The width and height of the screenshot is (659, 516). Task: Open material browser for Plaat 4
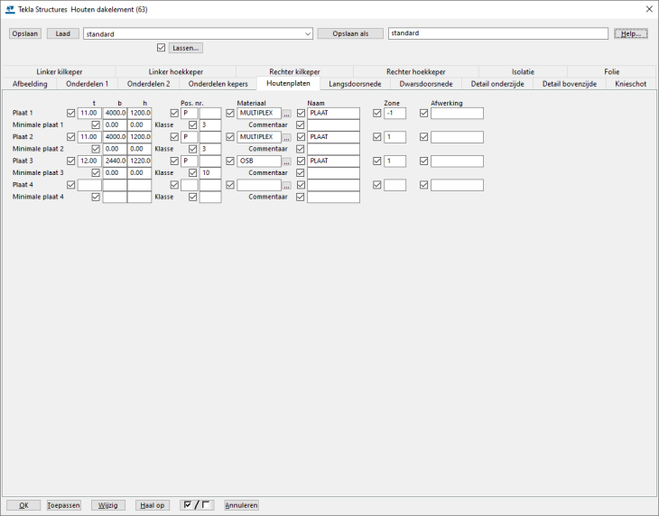286,185
